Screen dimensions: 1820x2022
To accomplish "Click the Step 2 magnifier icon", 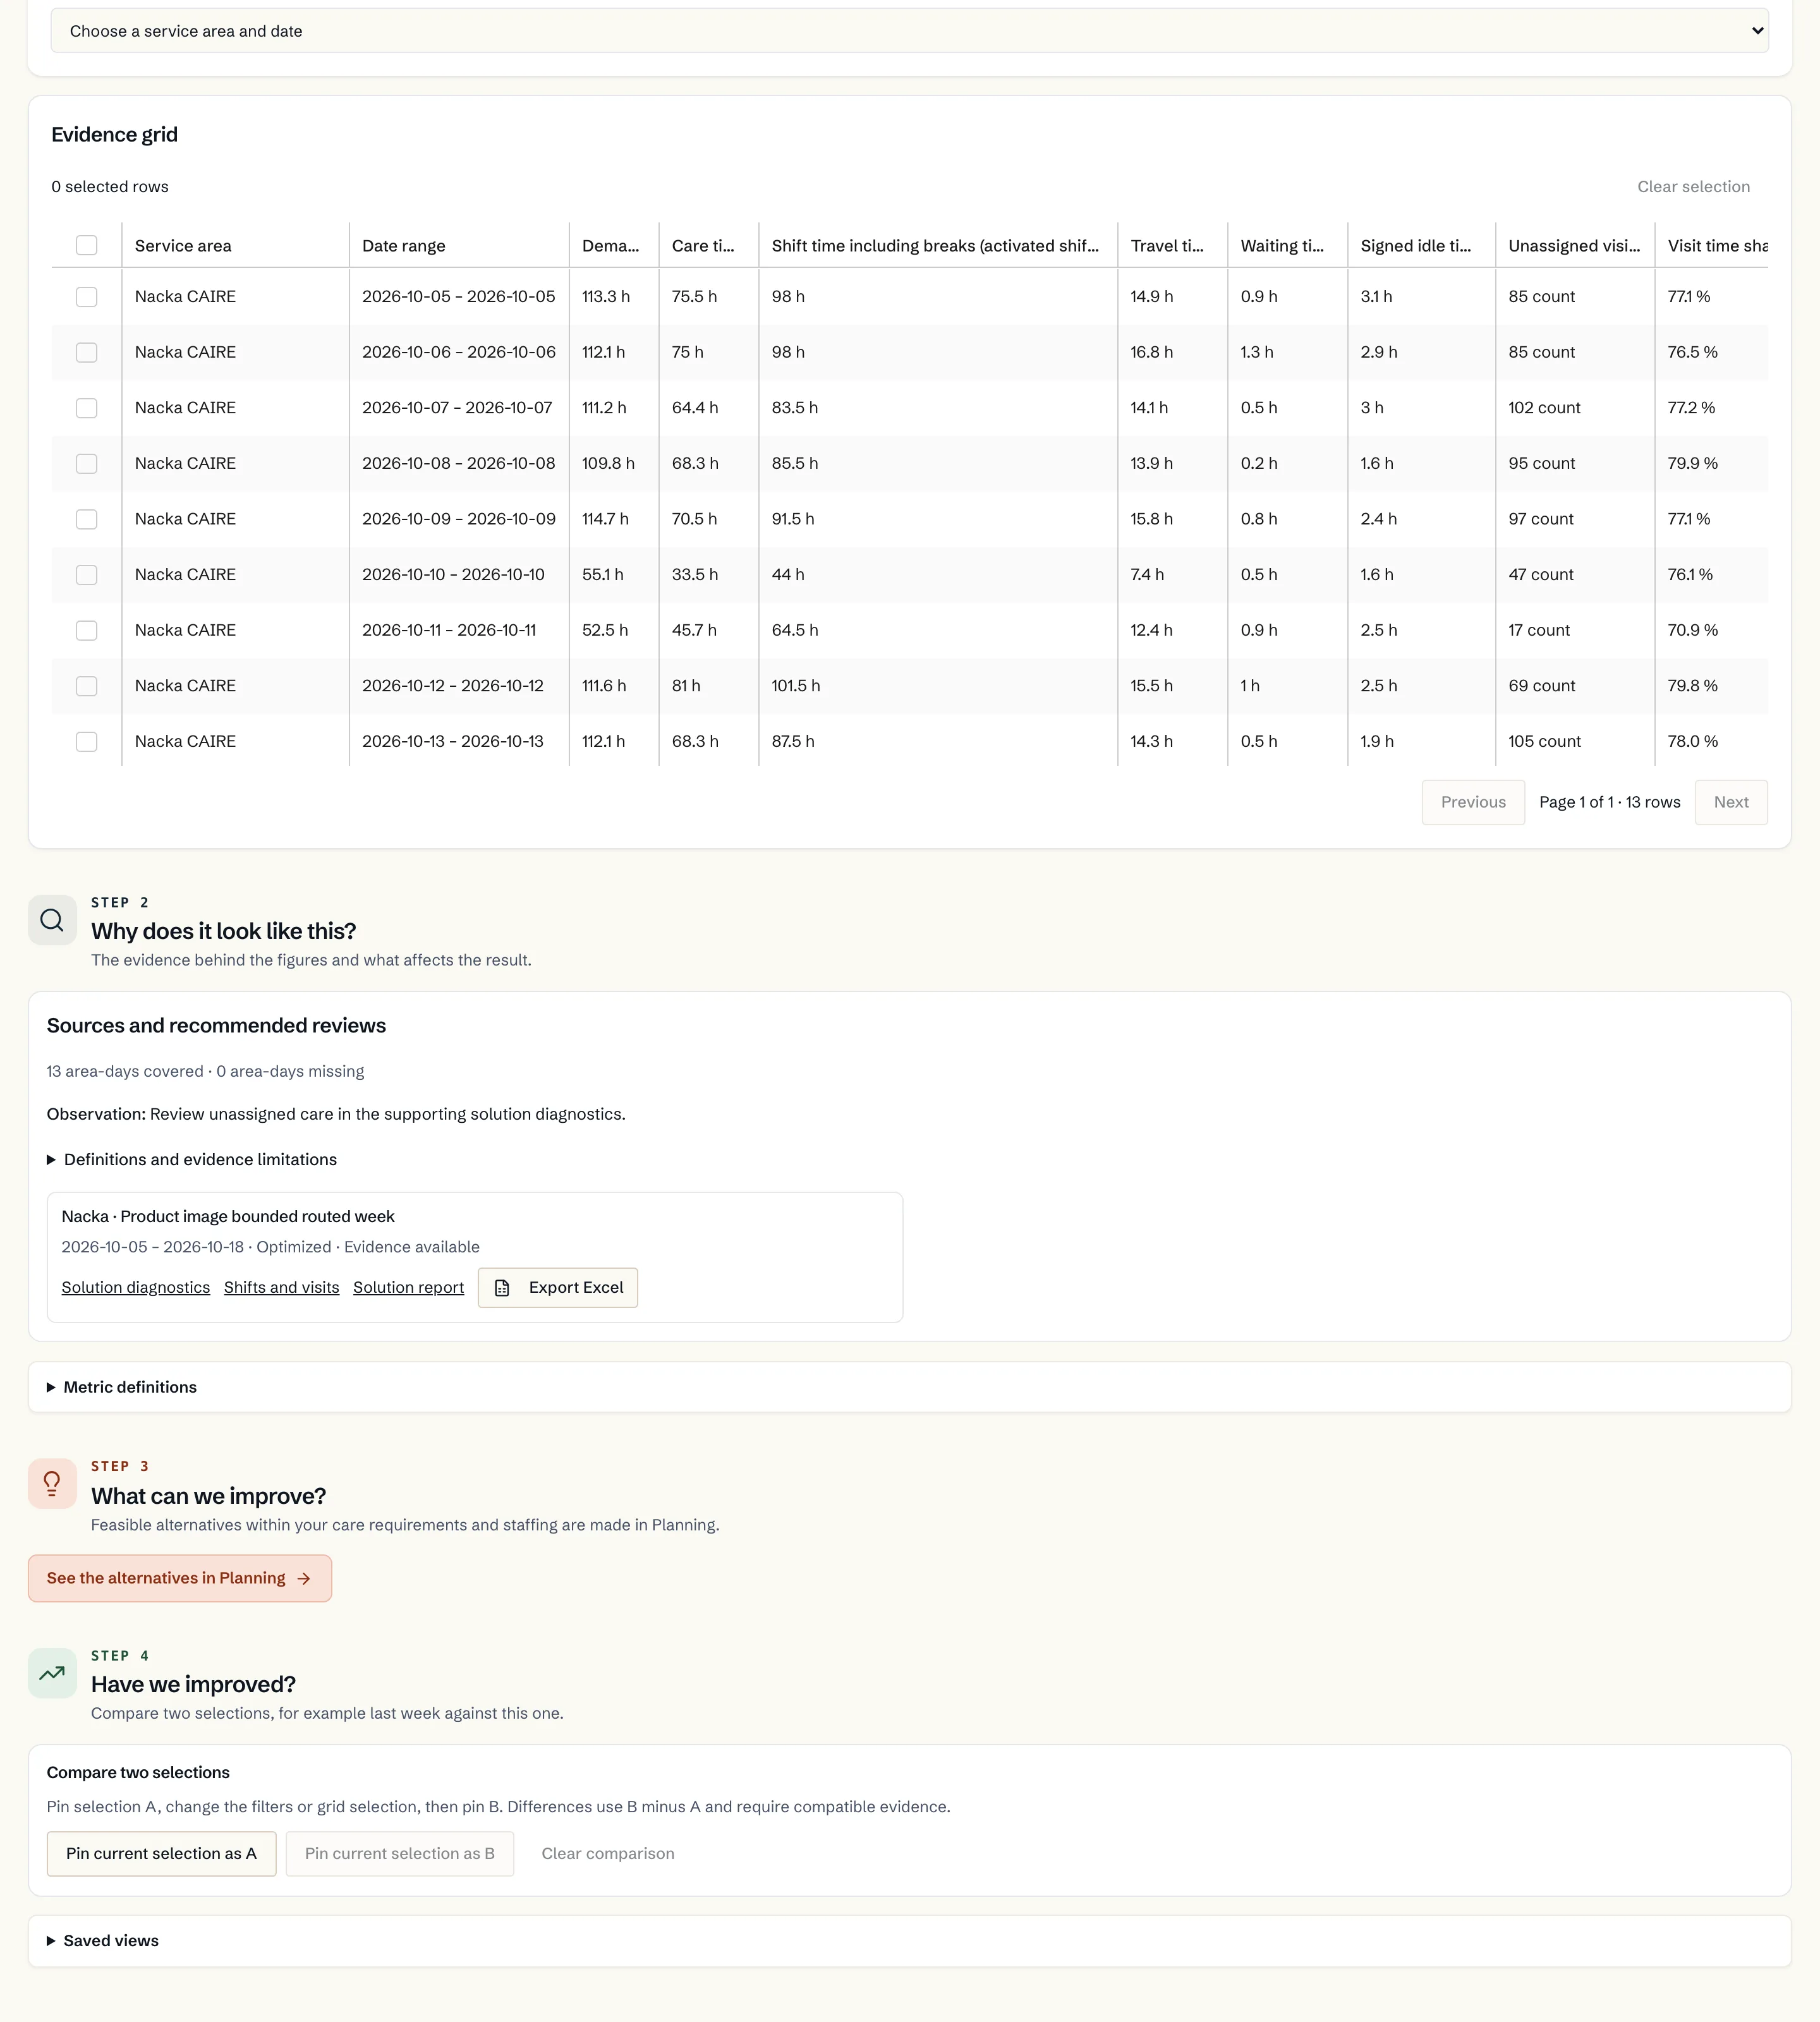I will pyautogui.click(x=52, y=920).
